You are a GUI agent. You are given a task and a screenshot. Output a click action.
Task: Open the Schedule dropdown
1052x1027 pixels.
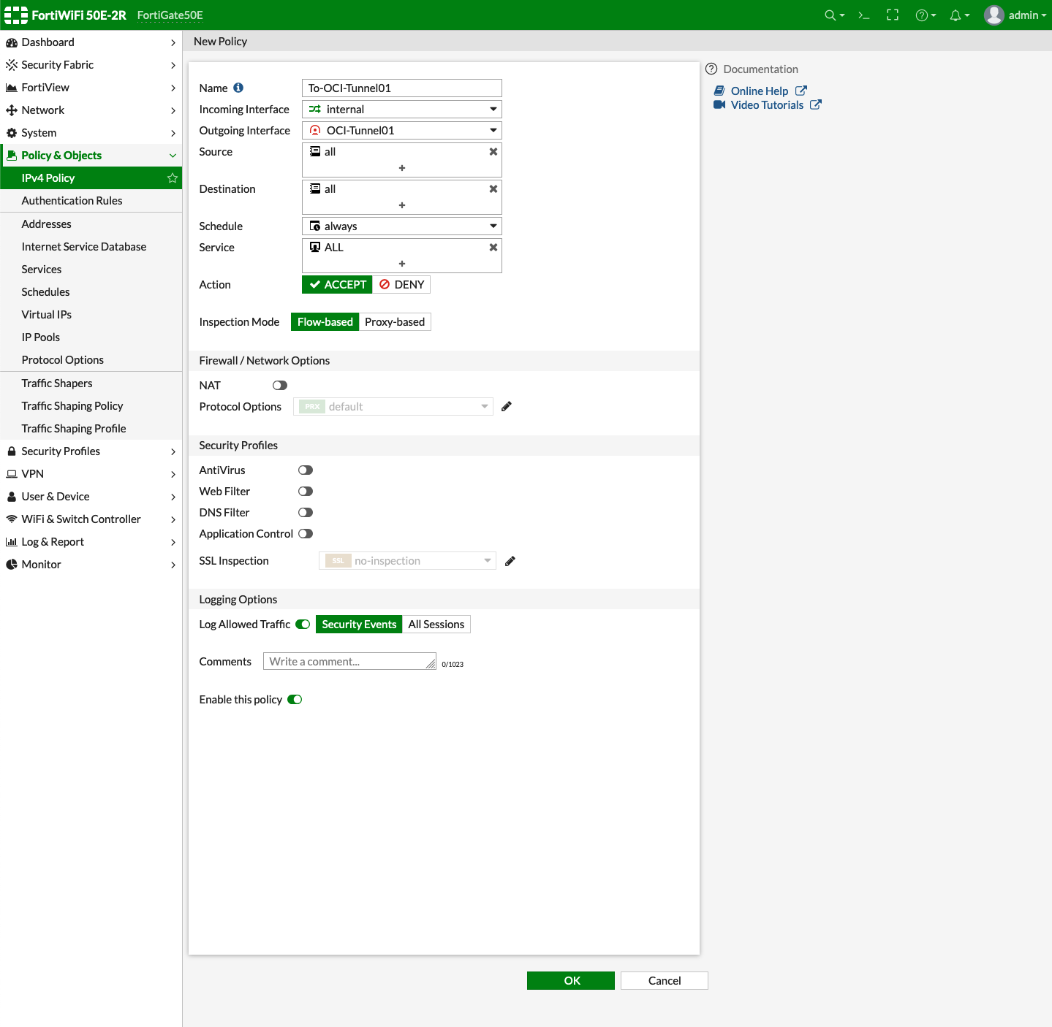pyautogui.click(x=402, y=226)
